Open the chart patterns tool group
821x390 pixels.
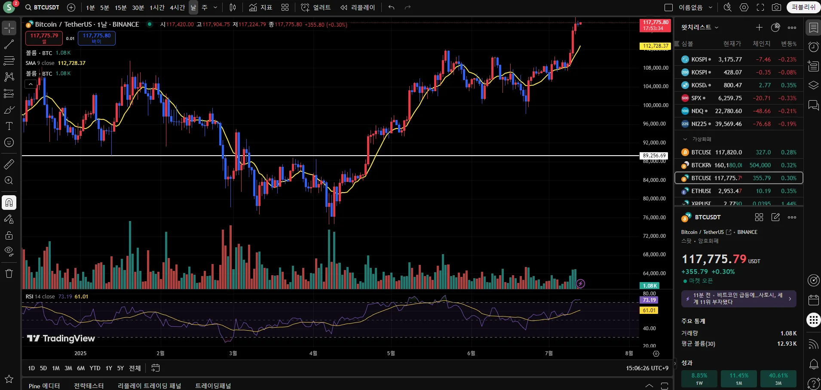pos(9,77)
